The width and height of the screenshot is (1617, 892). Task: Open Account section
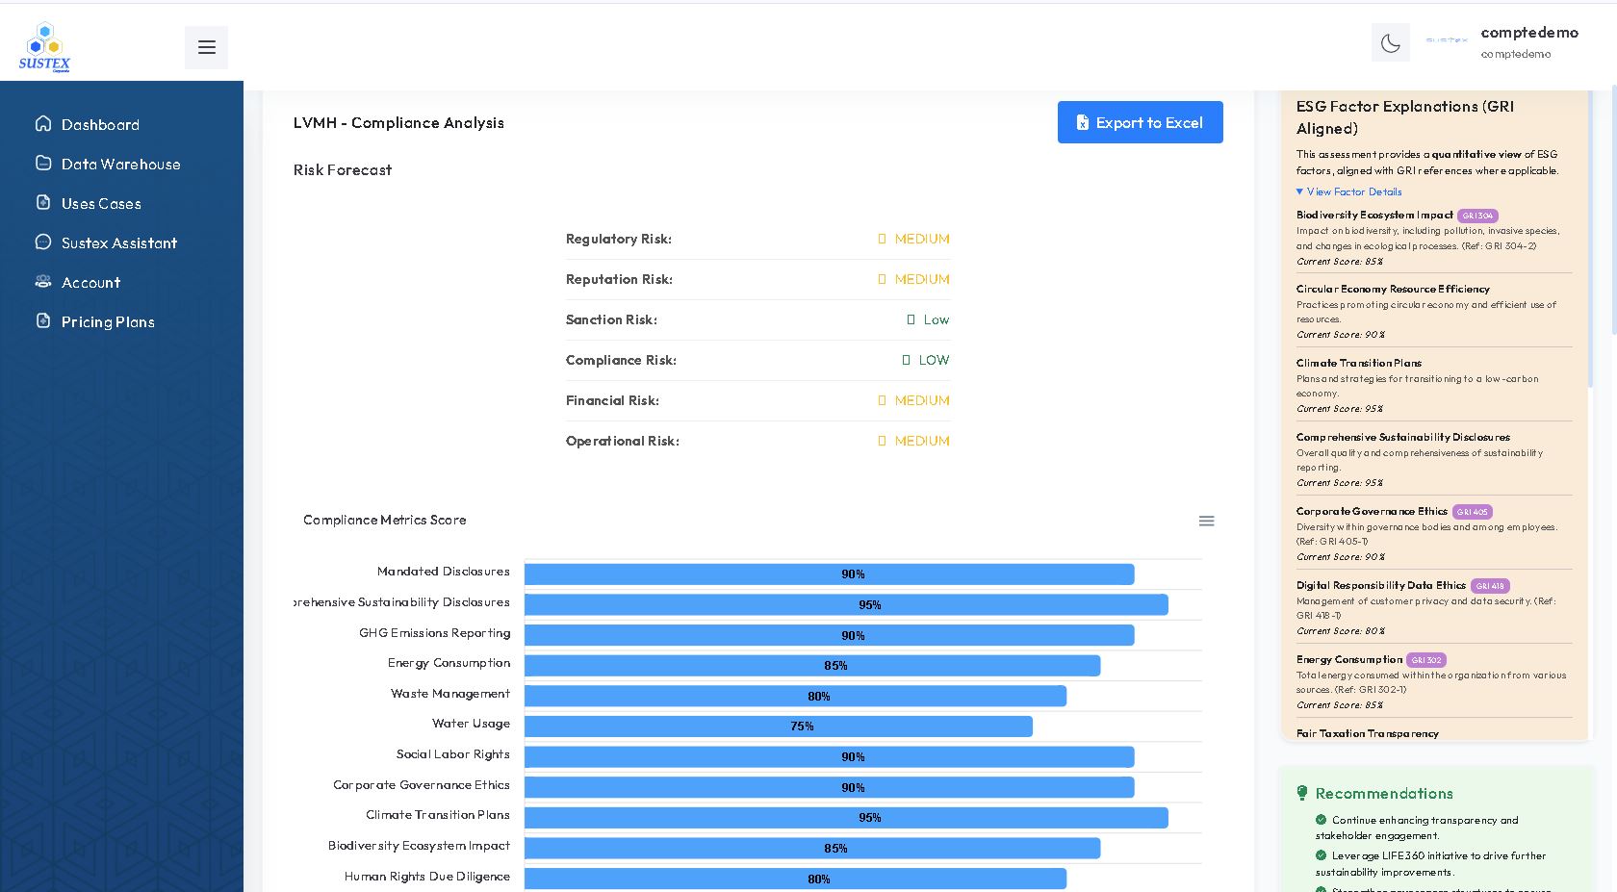[x=91, y=283]
